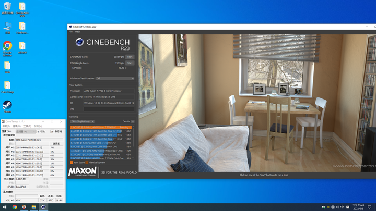Start the CPU Multi Core test
The width and height of the screenshot is (376, 211).
[x=130, y=57]
